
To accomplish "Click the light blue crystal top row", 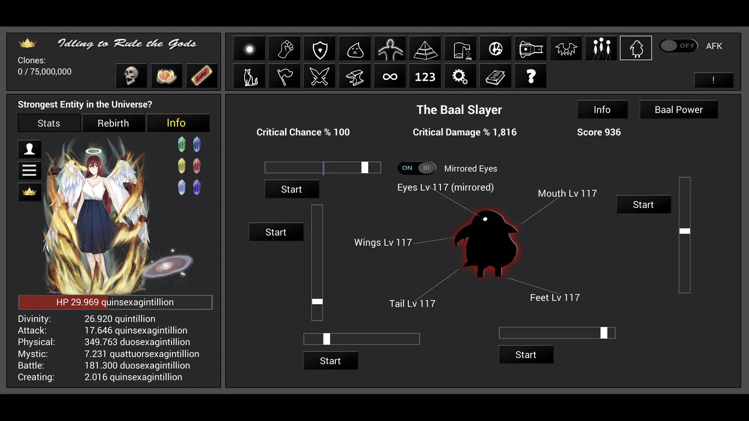I will (x=197, y=145).
